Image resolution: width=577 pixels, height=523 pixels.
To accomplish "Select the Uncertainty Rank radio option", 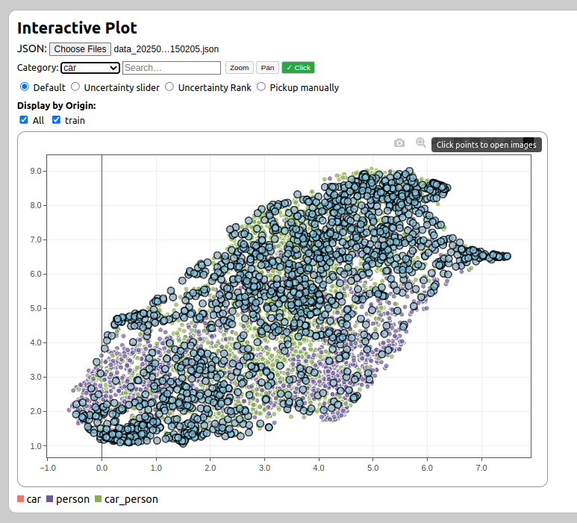I will [x=169, y=87].
